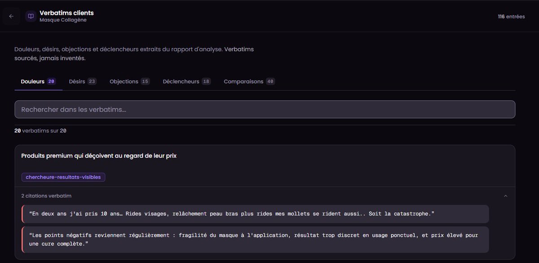The width and height of the screenshot is (539, 263).
Task: Collapse the 2 citations verbatim section
Action: tap(506, 196)
